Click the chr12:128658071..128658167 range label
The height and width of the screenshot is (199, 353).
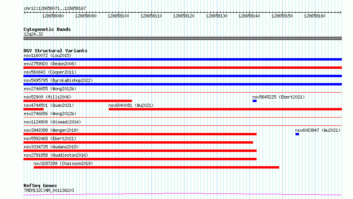[x=55, y=9]
